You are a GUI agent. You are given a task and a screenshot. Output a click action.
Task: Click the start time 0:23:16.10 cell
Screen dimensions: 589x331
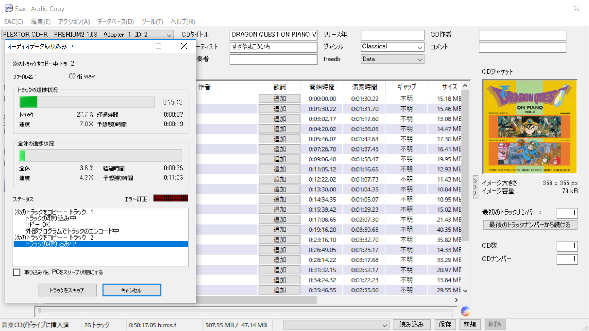pos(322,240)
